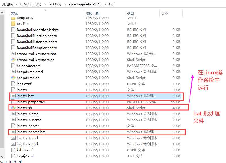
Task: Click the heapdump.sh shell icon
Action: click(13, 78)
